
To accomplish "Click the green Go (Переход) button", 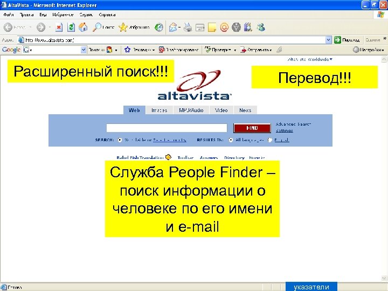I will (347, 40).
